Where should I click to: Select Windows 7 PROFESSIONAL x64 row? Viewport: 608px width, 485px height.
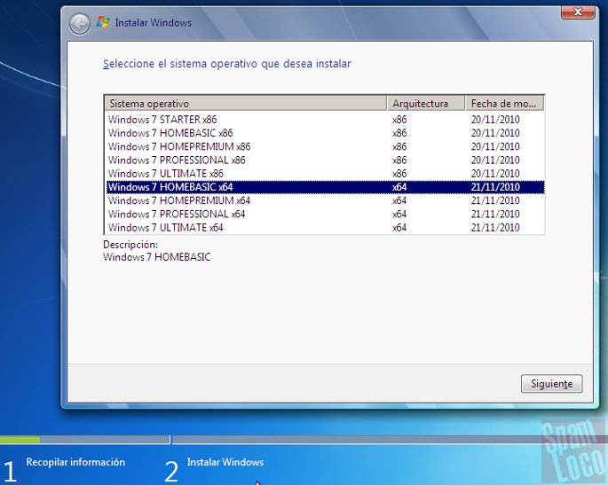tap(325, 215)
